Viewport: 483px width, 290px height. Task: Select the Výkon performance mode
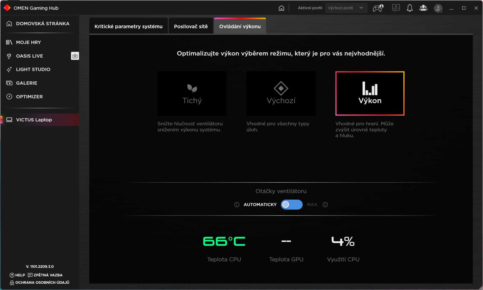370,93
